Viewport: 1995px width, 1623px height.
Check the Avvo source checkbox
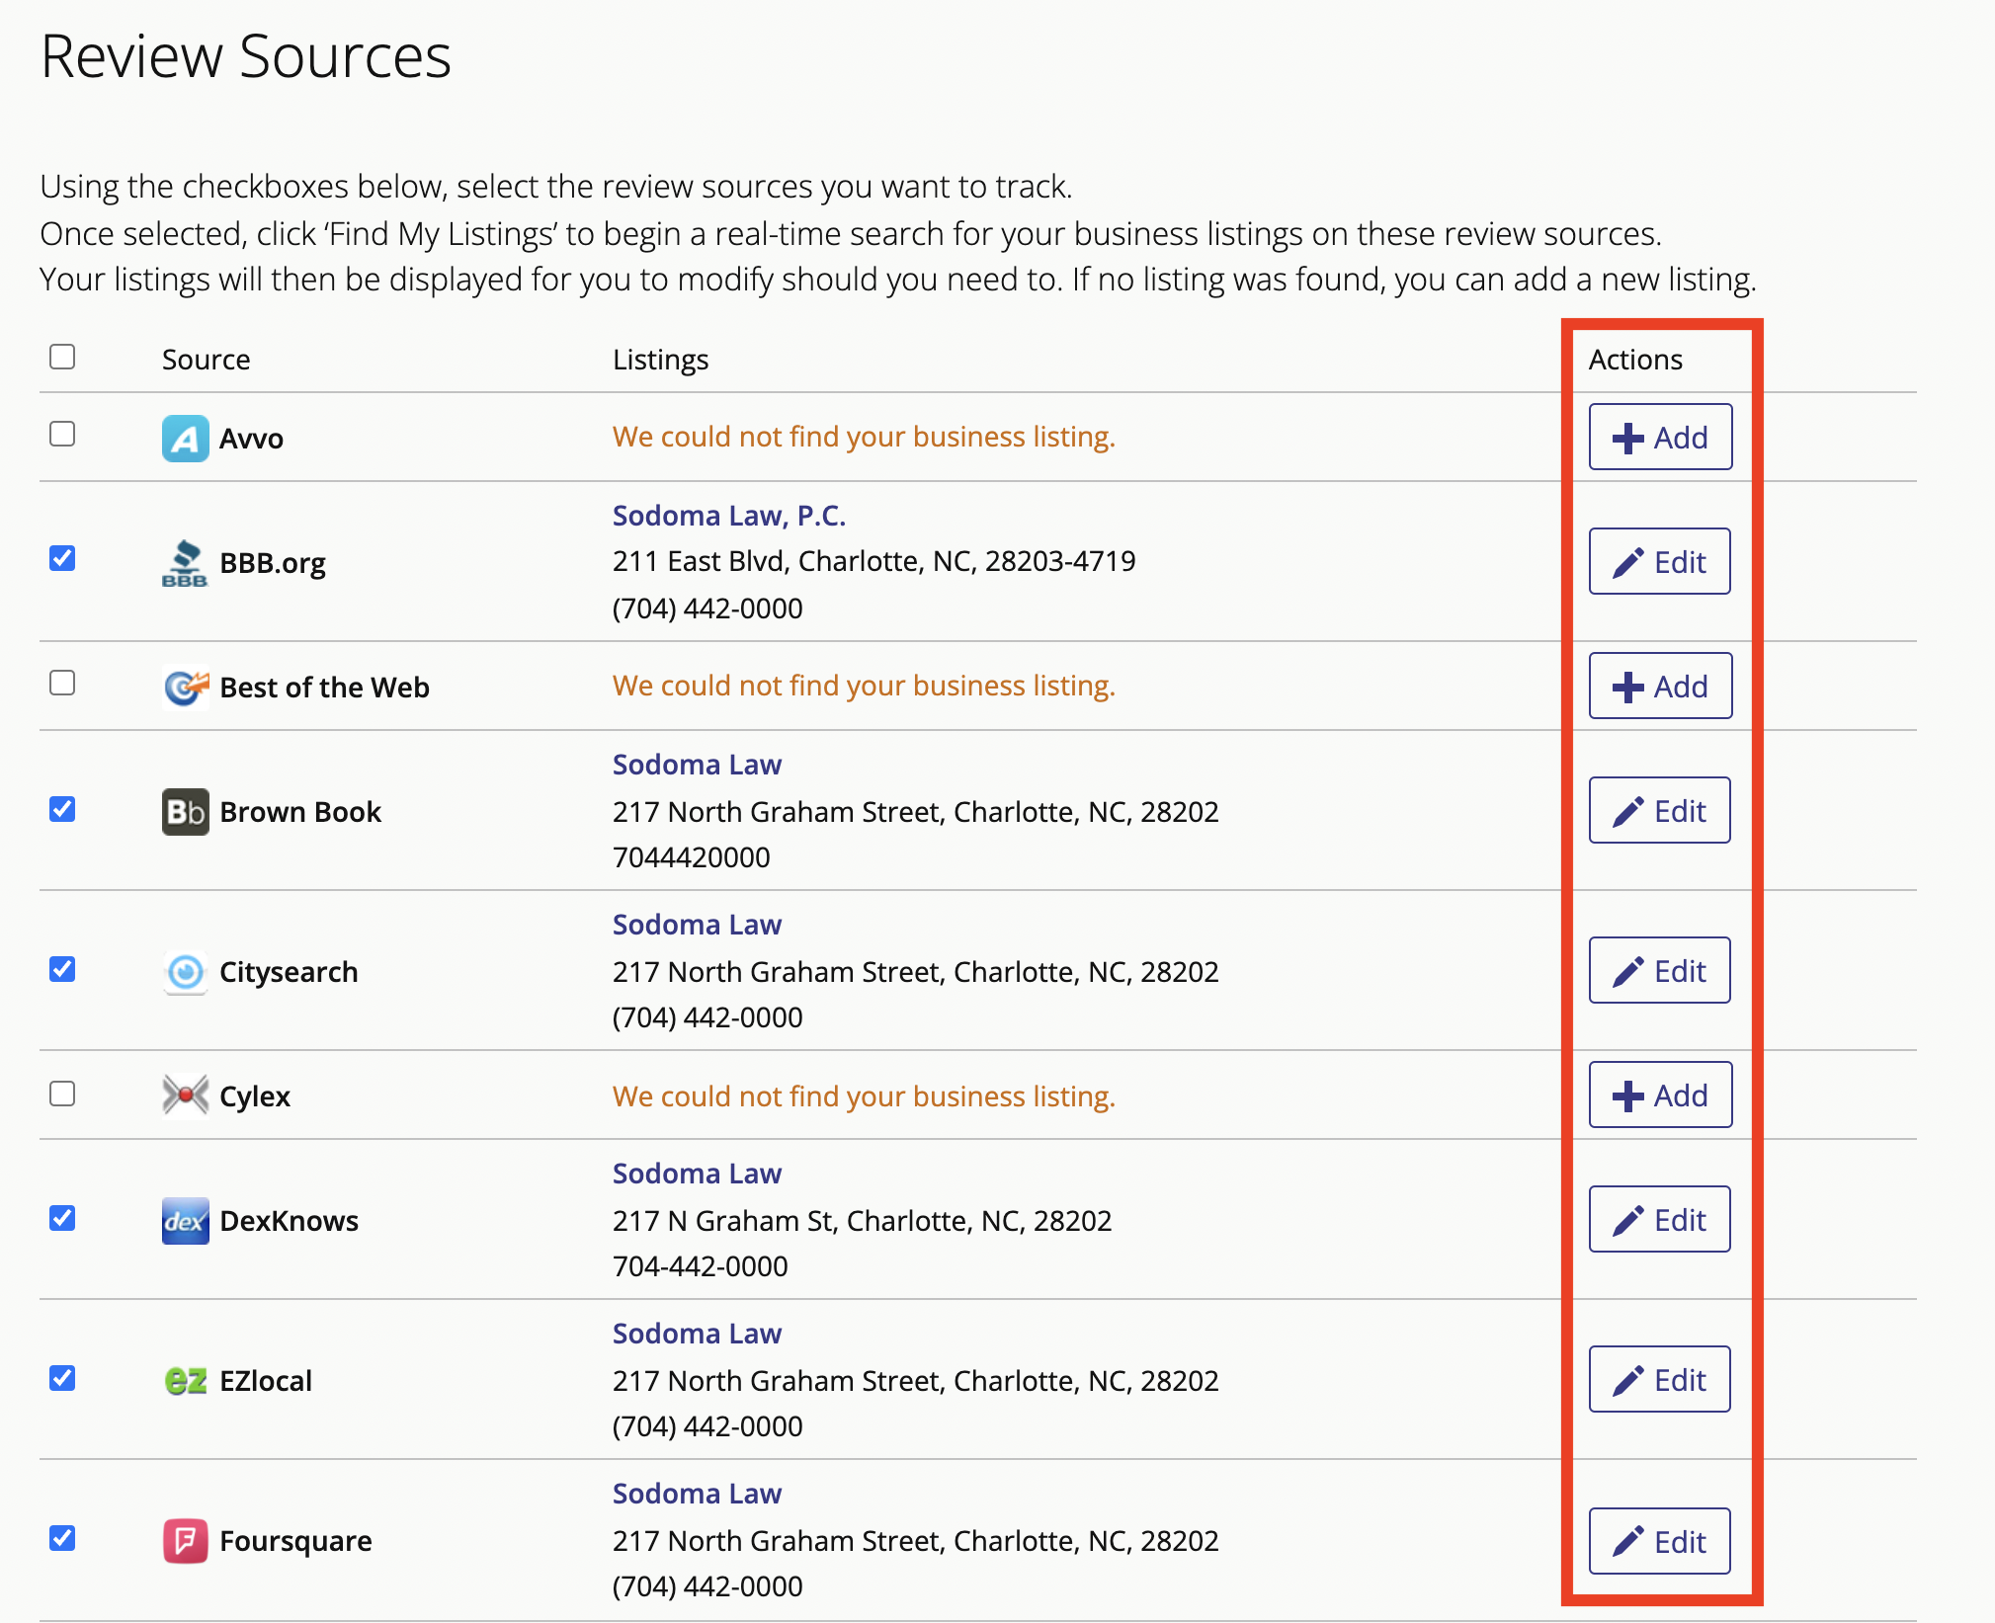62,434
